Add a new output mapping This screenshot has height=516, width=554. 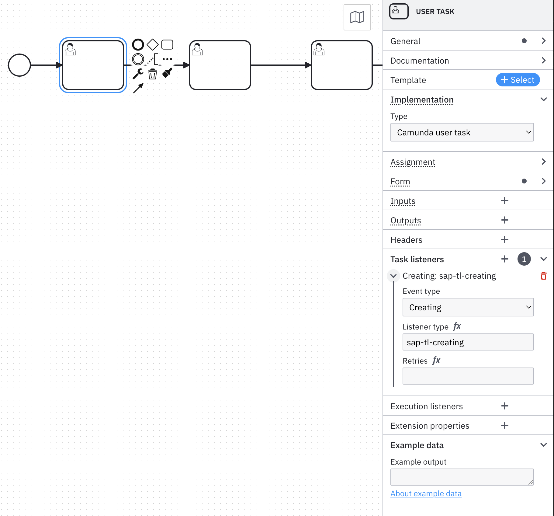click(x=504, y=220)
